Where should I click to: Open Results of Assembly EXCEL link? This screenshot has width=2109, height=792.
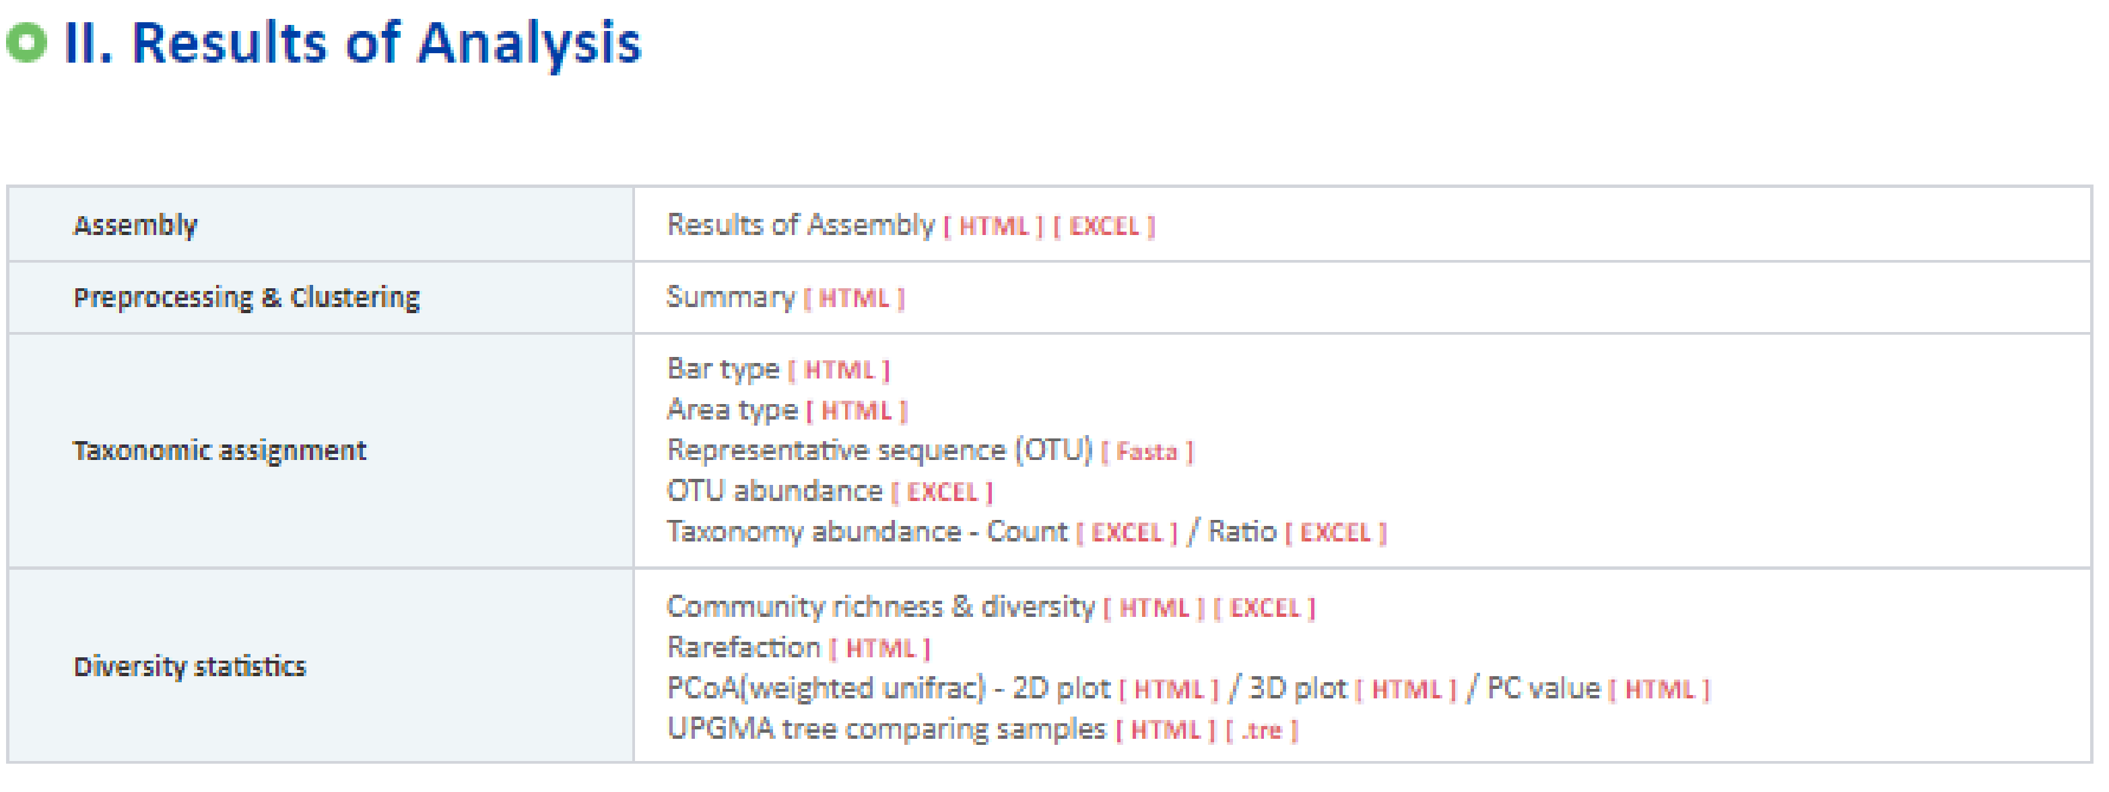1104,227
